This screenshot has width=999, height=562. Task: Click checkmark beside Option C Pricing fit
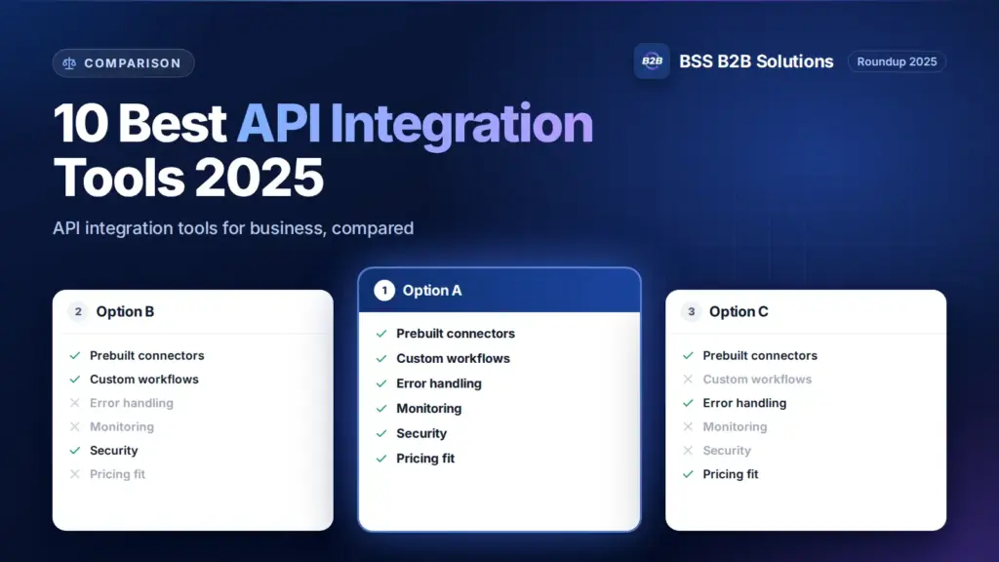click(x=688, y=474)
